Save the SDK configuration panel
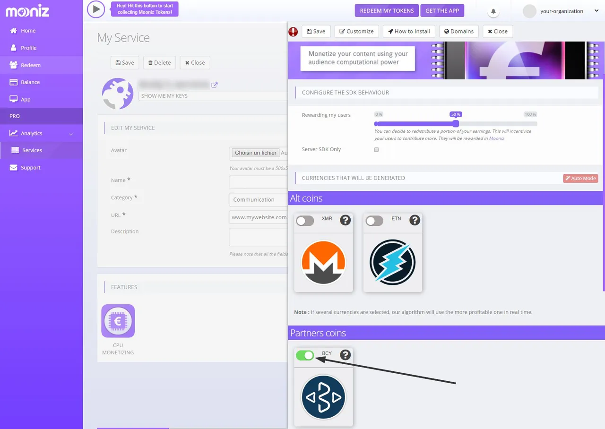This screenshot has width=605, height=429. tap(316, 31)
